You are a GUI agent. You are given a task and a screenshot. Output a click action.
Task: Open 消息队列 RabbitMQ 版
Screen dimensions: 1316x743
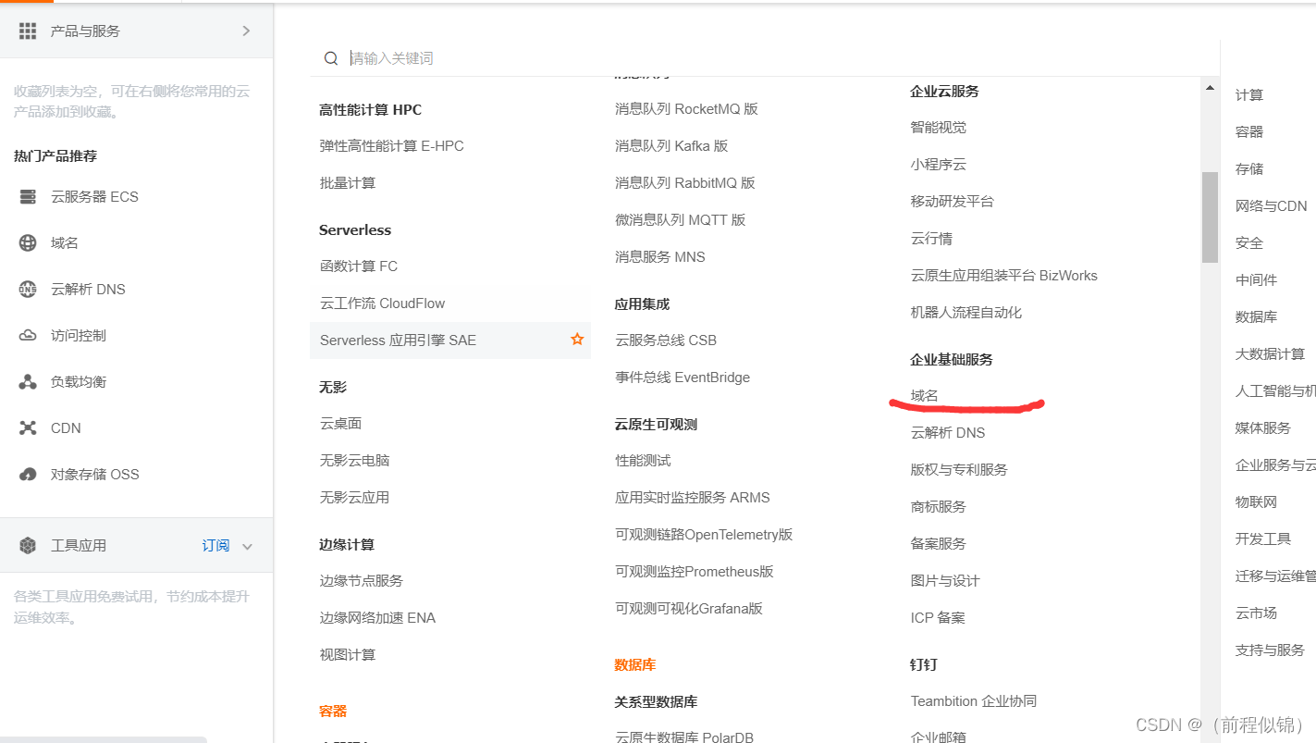[x=685, y=182]
